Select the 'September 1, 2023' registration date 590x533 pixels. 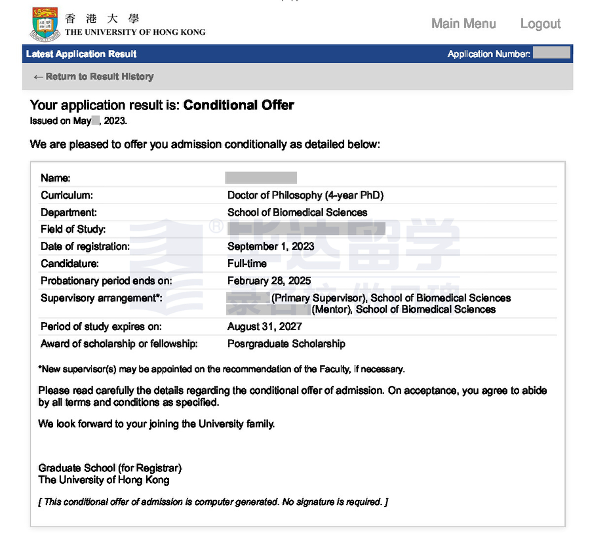click(x=271, y=246)
